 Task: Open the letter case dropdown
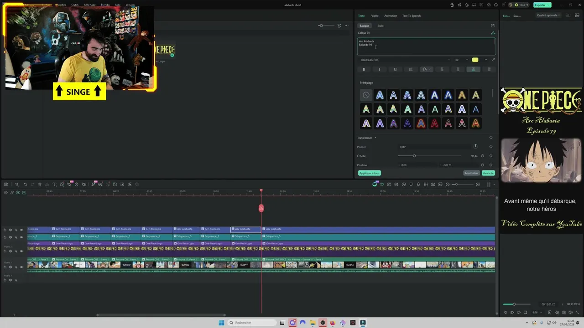click(426, 69)
